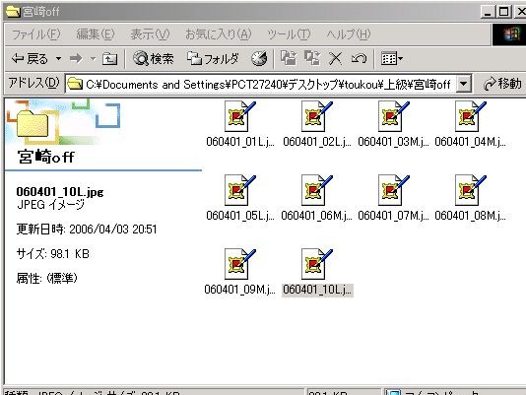526x395 pixels.
Task: Click the address bar path field
Action: click(x=262, y=84)
